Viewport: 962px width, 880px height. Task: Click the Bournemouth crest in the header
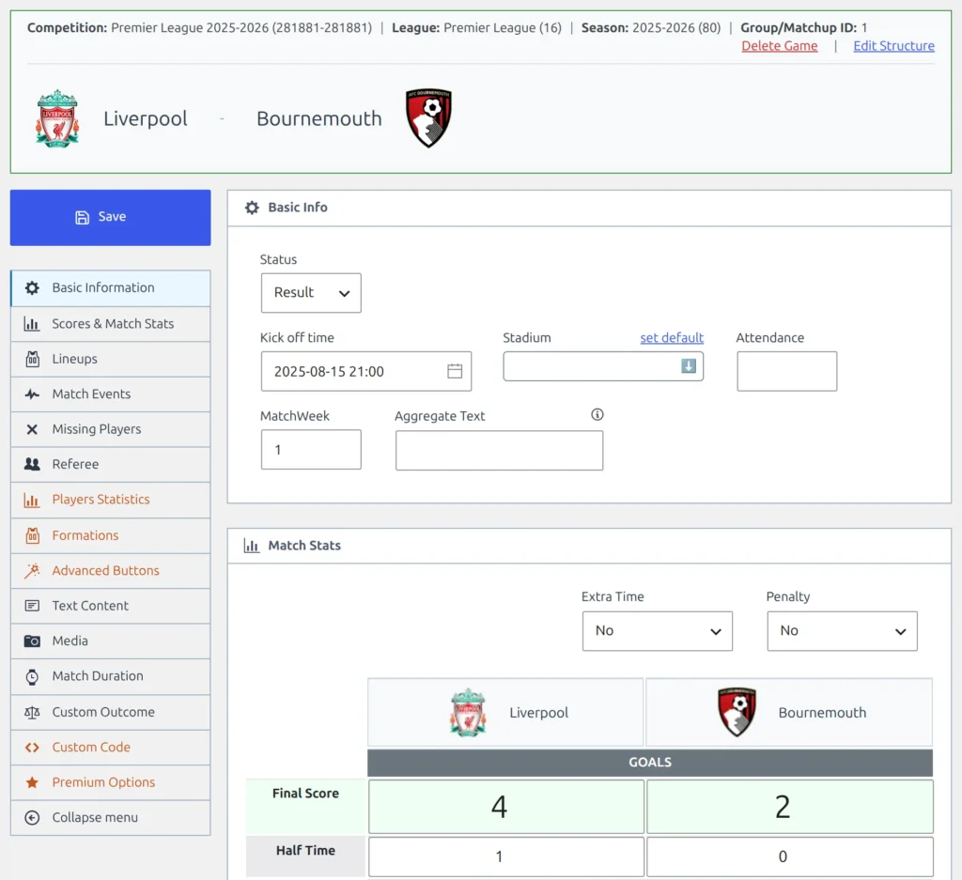click(x=428, y=117)
